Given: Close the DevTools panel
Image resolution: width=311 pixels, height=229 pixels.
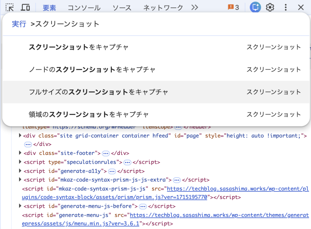Looking at the screenshot, I should [x=301, y=8].
